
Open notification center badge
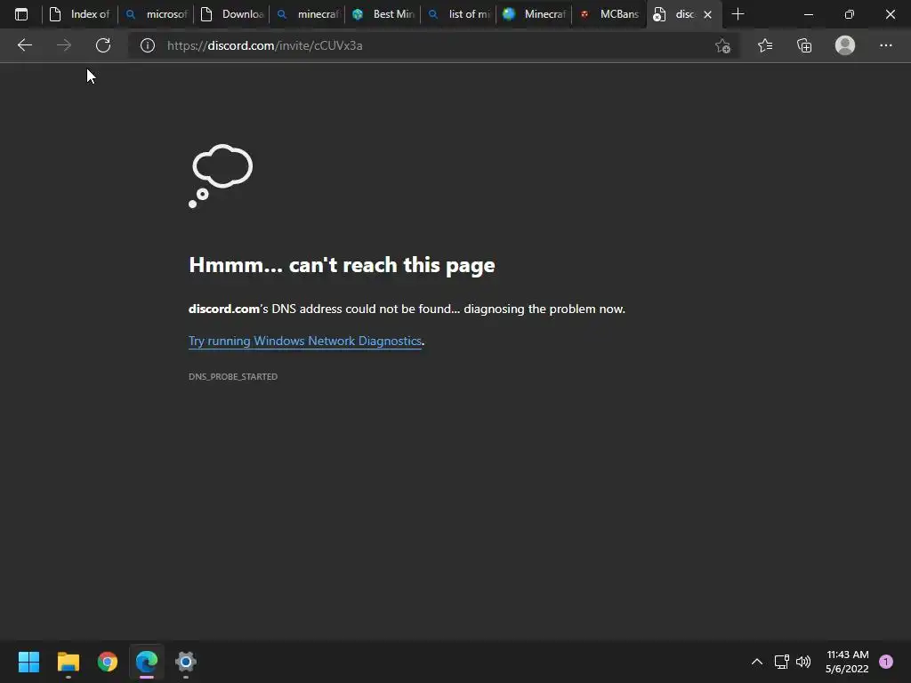tap(886, 662)
